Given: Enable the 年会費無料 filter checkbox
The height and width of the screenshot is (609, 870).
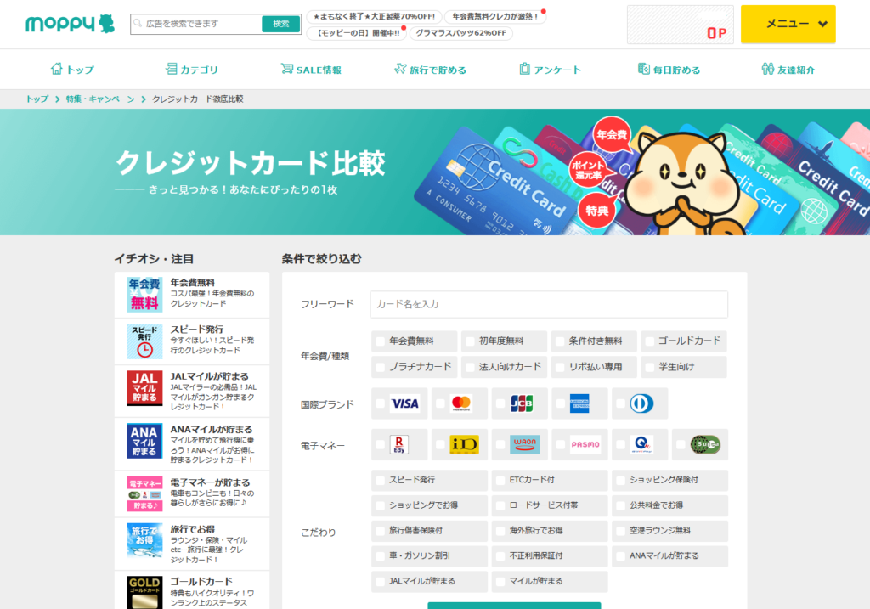Looking at the screenshot, I should [380, 341].
